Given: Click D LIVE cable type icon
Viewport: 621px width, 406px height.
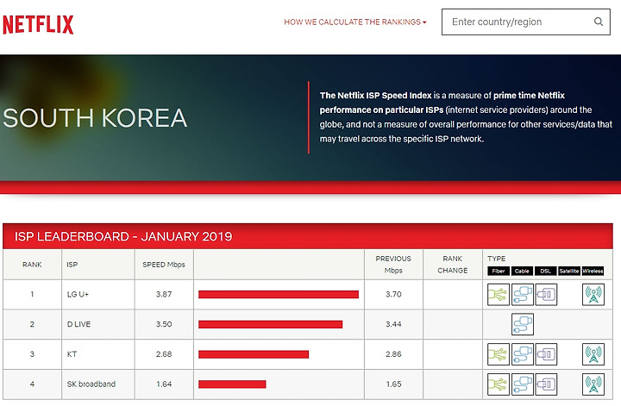Looking at the screenshot, I should (x=523, y=324).
